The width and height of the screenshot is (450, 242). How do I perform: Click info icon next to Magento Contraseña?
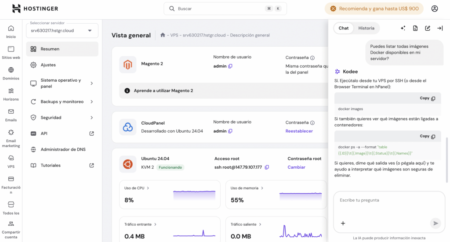[312, 58]
